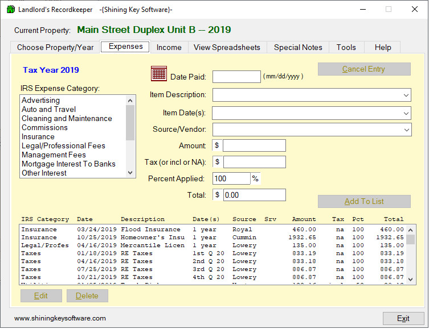Click the category list scrollbar thumb
The width and height of the screenshot is (429, 329).
[130, 123]
